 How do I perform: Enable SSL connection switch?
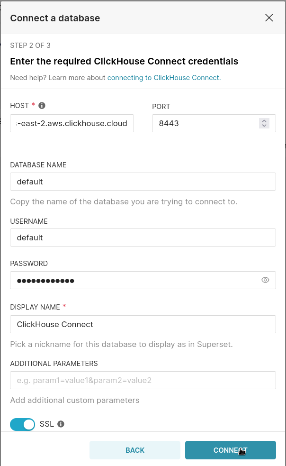22,424
